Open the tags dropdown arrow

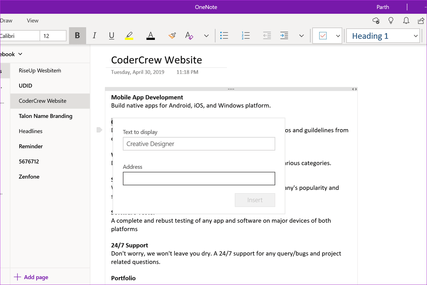click(x=338, y=36)
